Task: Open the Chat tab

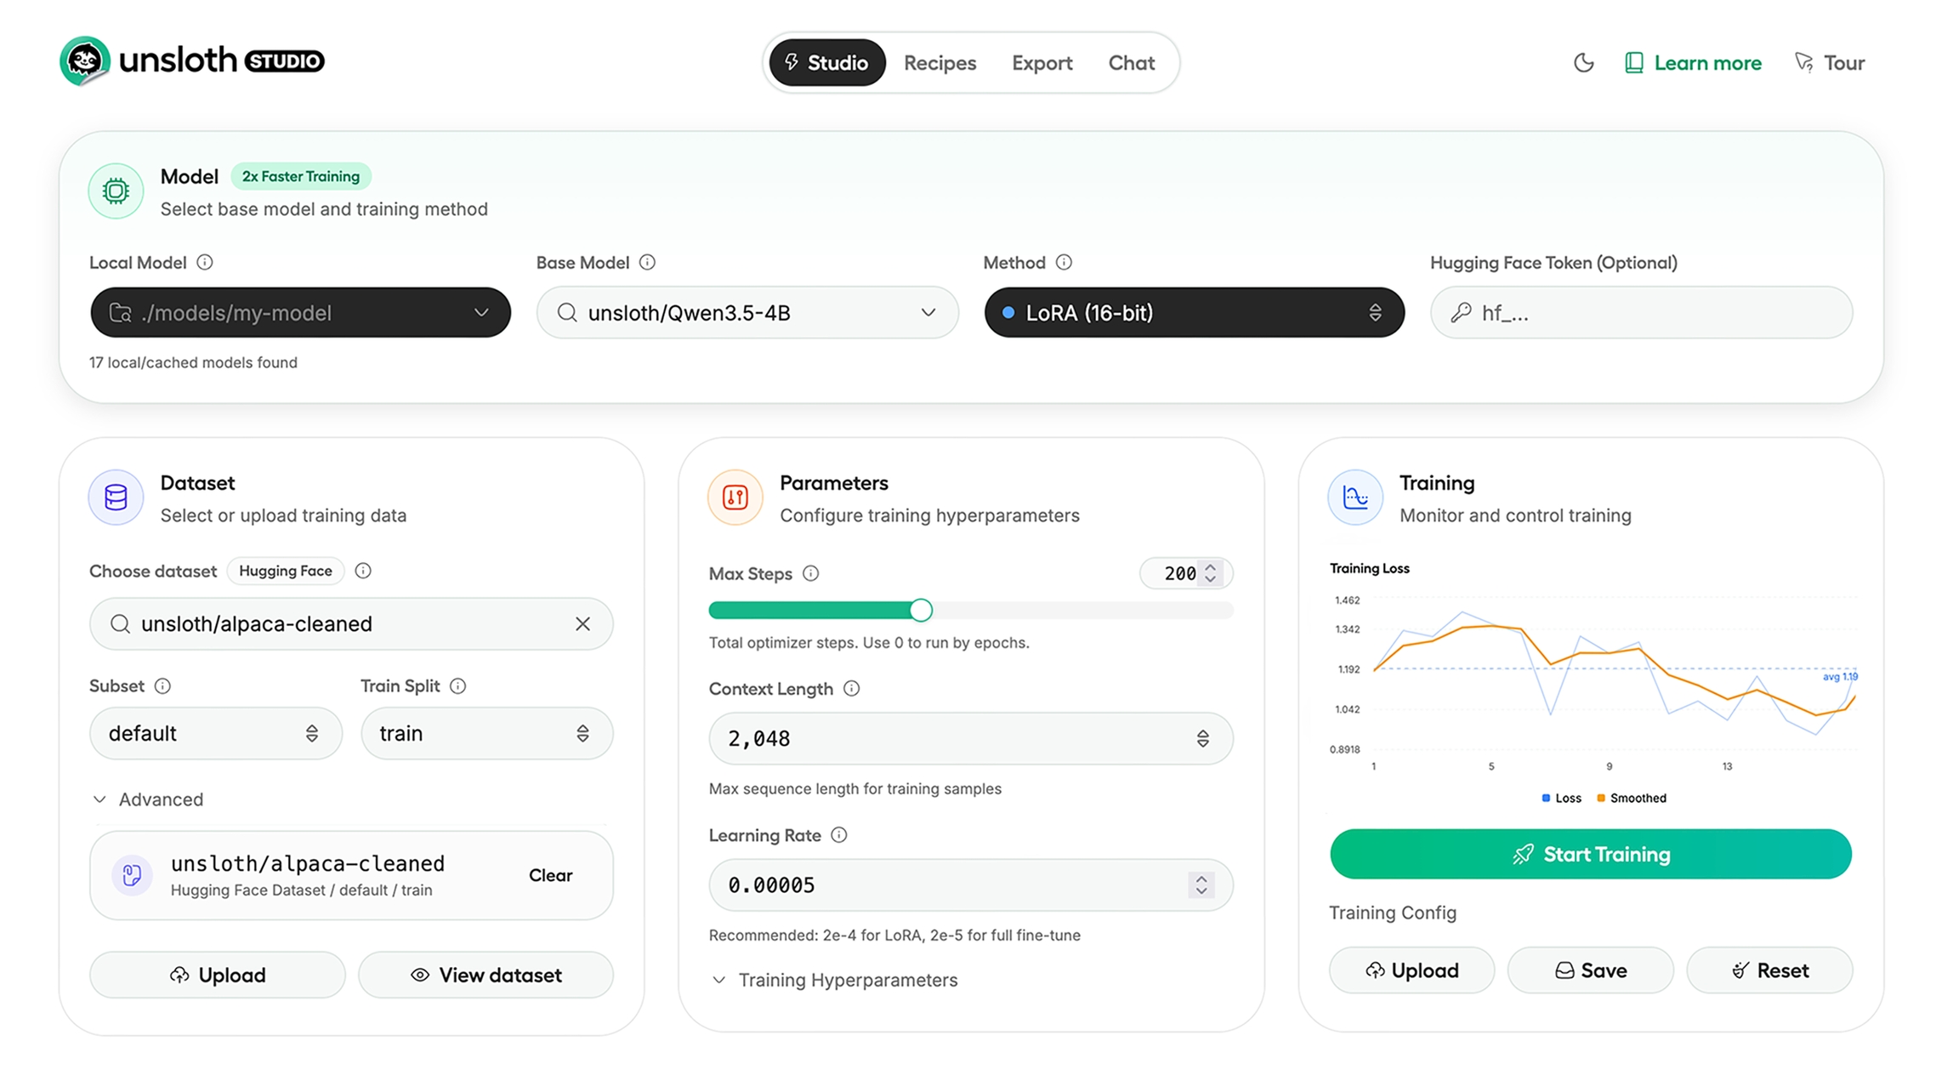Action: [x=1131, y=62]
